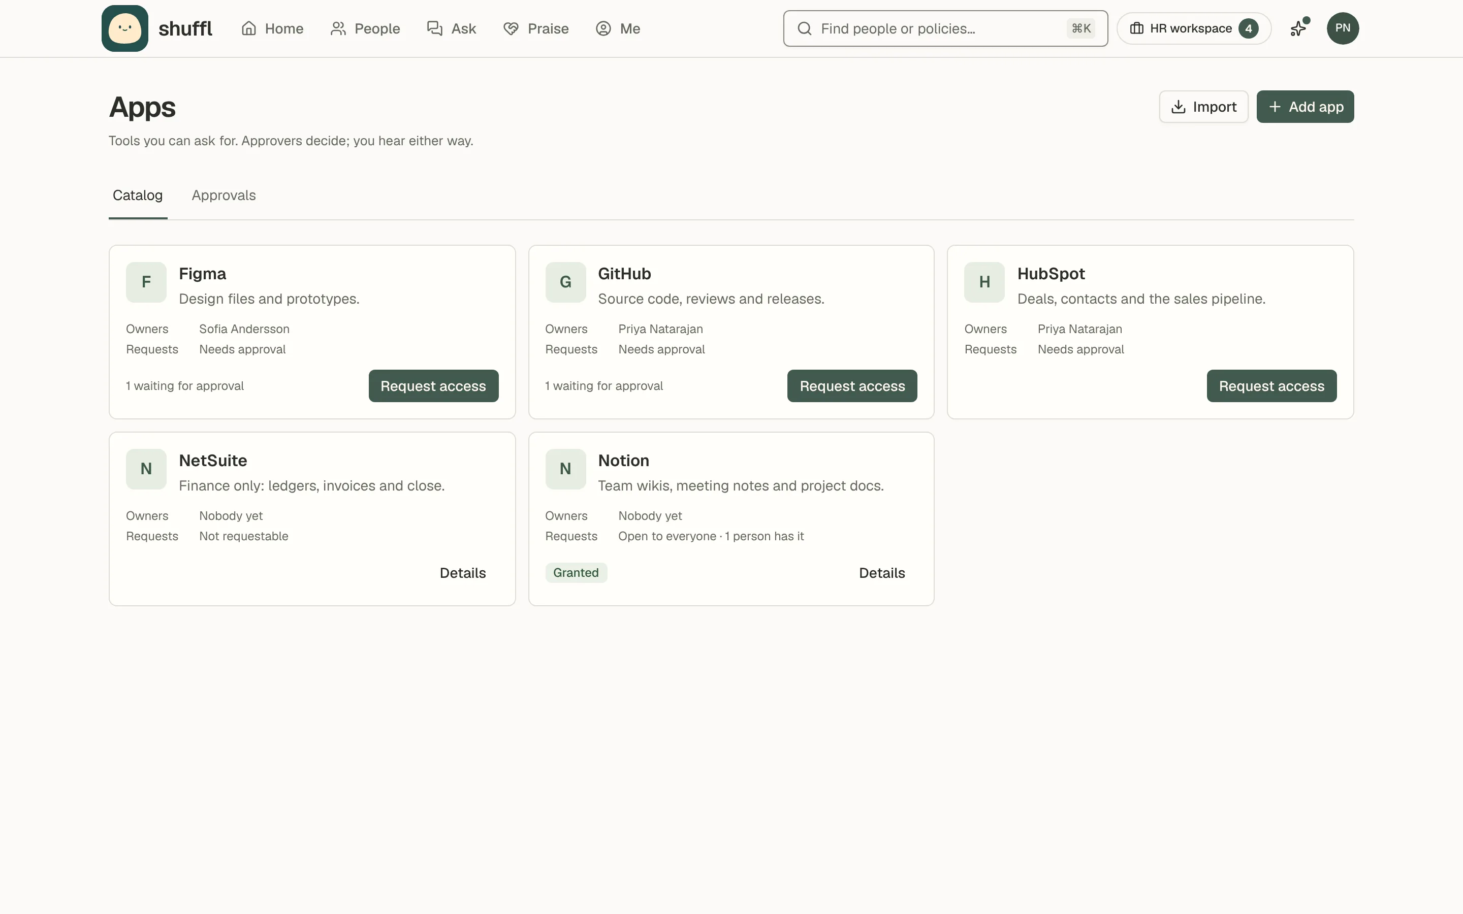The height and width of the screenshot is (914, 1463).
Task: Click 'Deals, contacts and the sales pipeline.'
Action: pos(1141,299)
